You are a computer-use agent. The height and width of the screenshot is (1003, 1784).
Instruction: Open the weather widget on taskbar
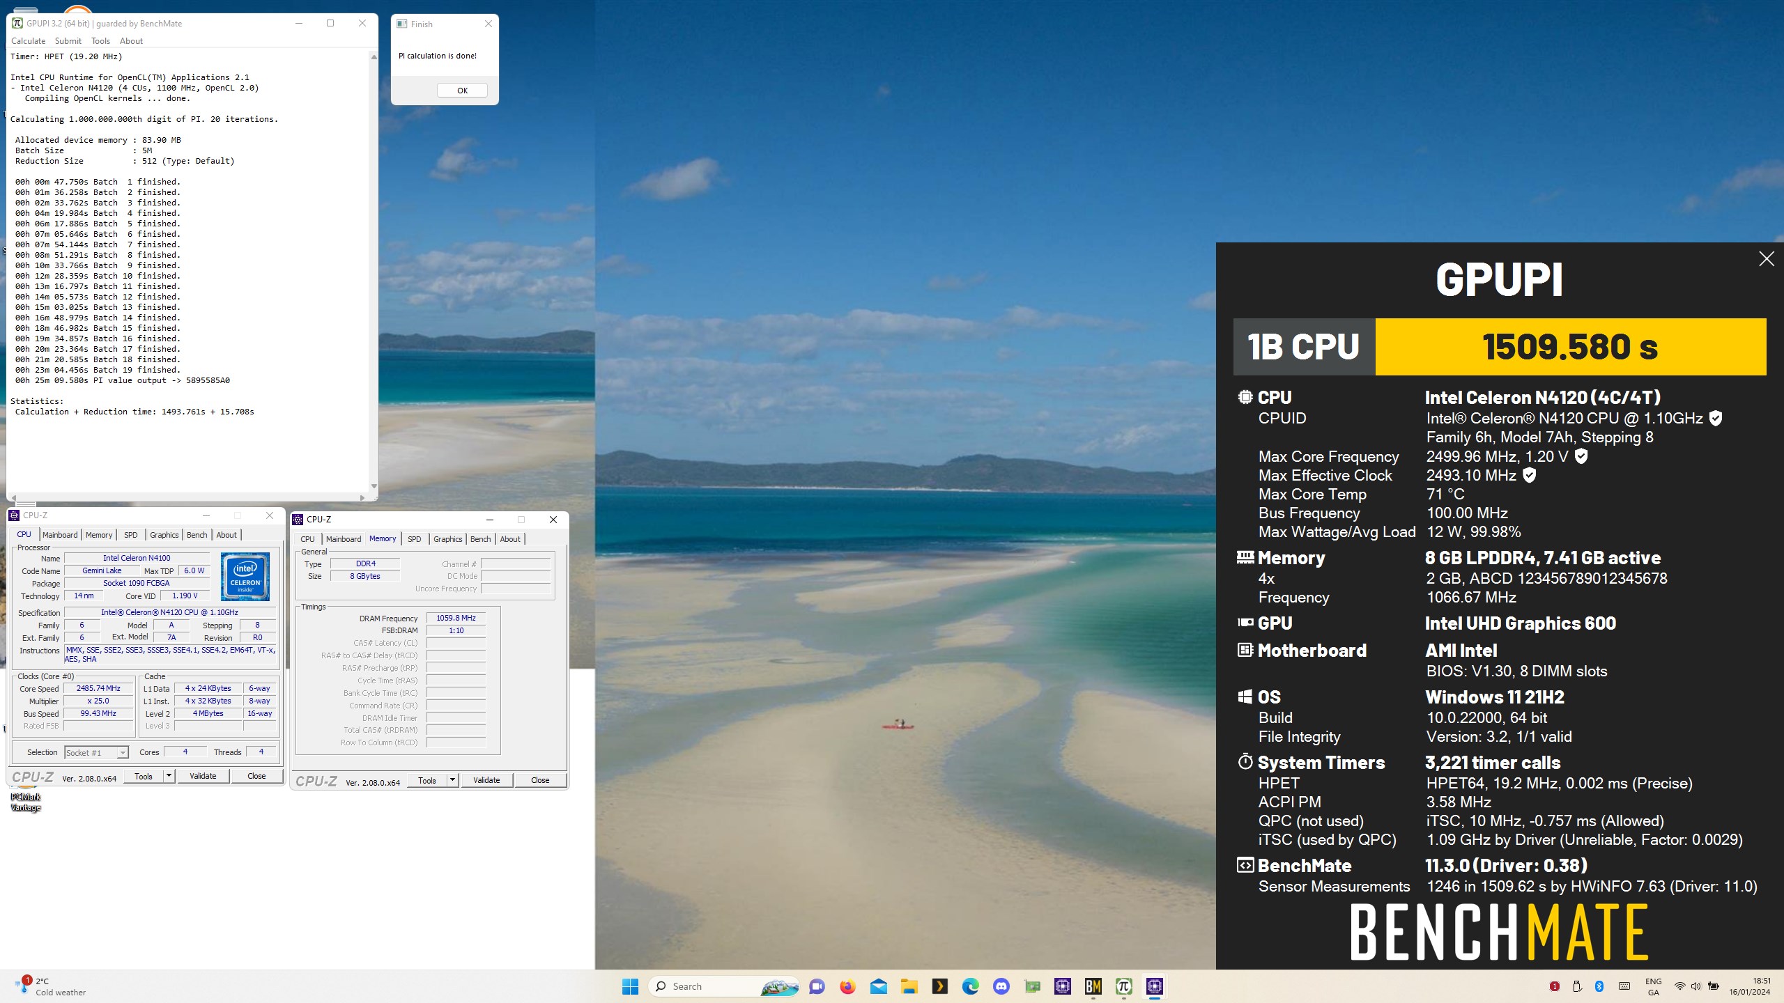click(x=50, y=986)
